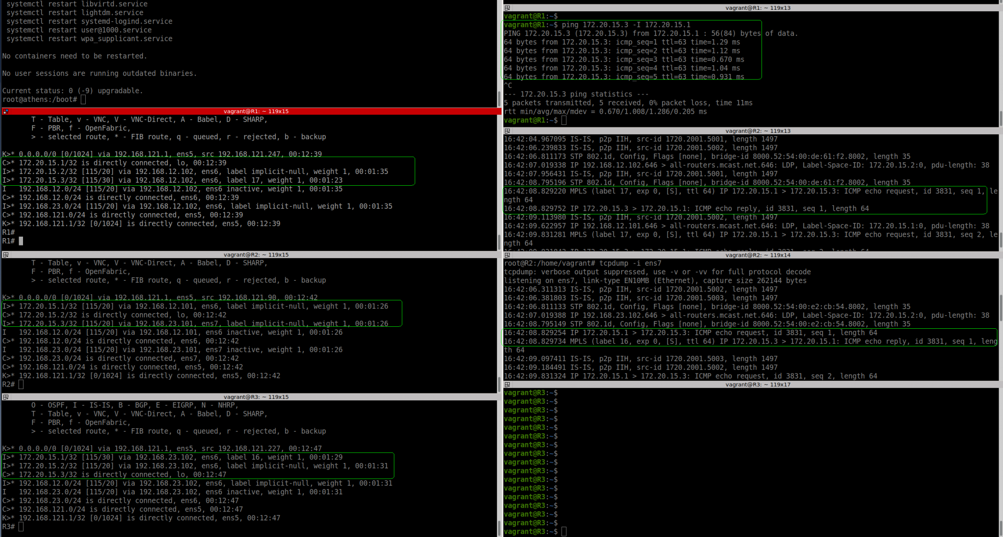Viewport: 1003px width, 537px height.
Task: Open group menu icon of vagrant@R2 119x13 titlebar
Action: pos(507,131)
